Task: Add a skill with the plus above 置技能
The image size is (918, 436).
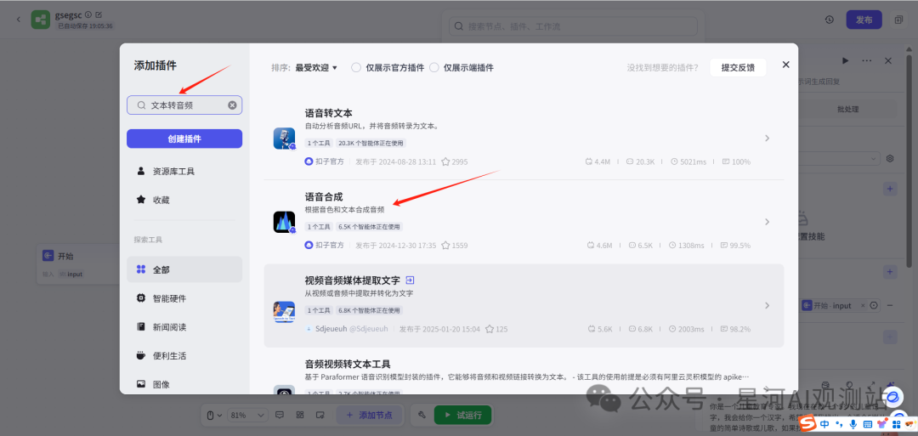Action: [x=890, y=189]
